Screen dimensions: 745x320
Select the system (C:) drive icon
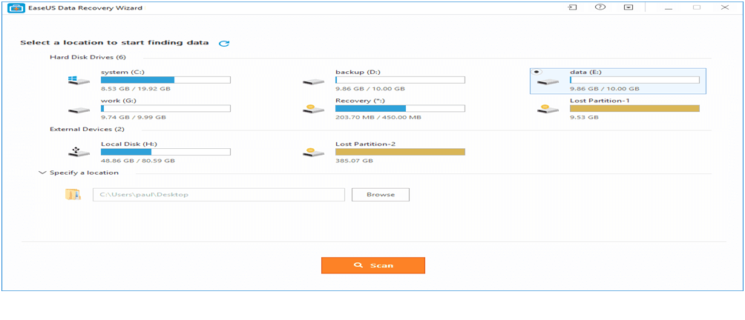pyautogui.click(x=79, y=81)
